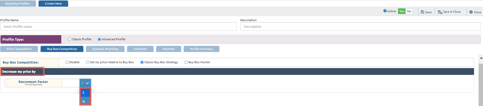Open the Dynamic Repricing tab
This screenshot has width=483, height=106.
click(105, 49)
